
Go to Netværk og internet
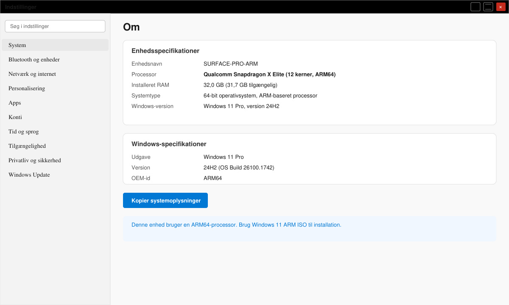55,74
